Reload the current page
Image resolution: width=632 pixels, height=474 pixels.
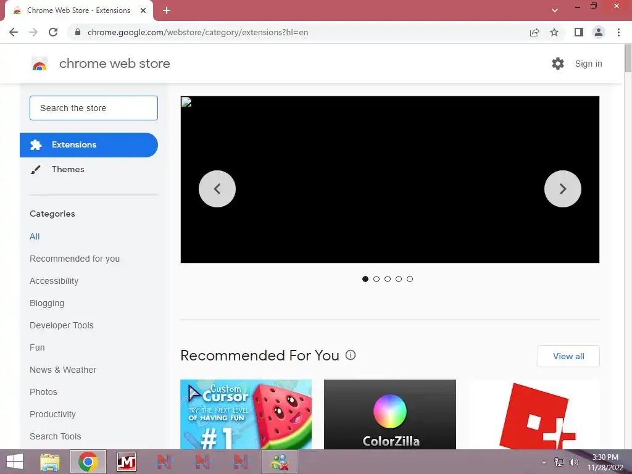[53, 32]
